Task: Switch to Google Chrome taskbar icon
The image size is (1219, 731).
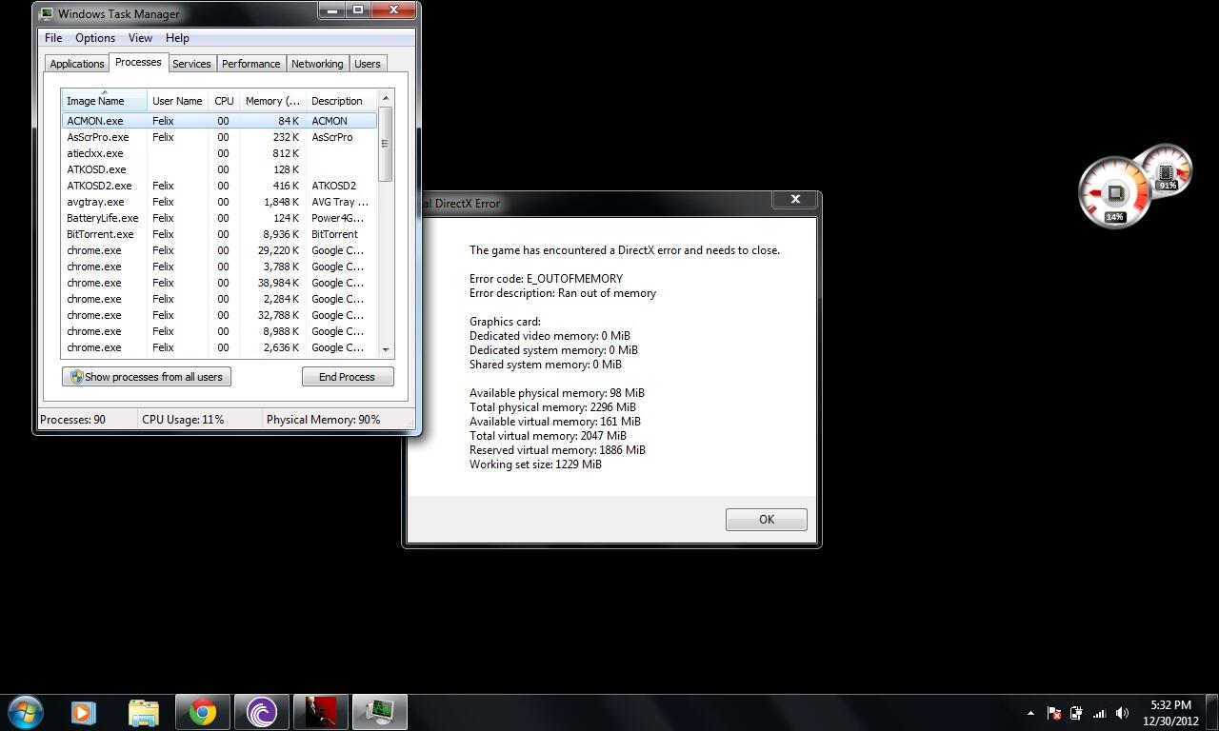Action: (x=202, y=712)
